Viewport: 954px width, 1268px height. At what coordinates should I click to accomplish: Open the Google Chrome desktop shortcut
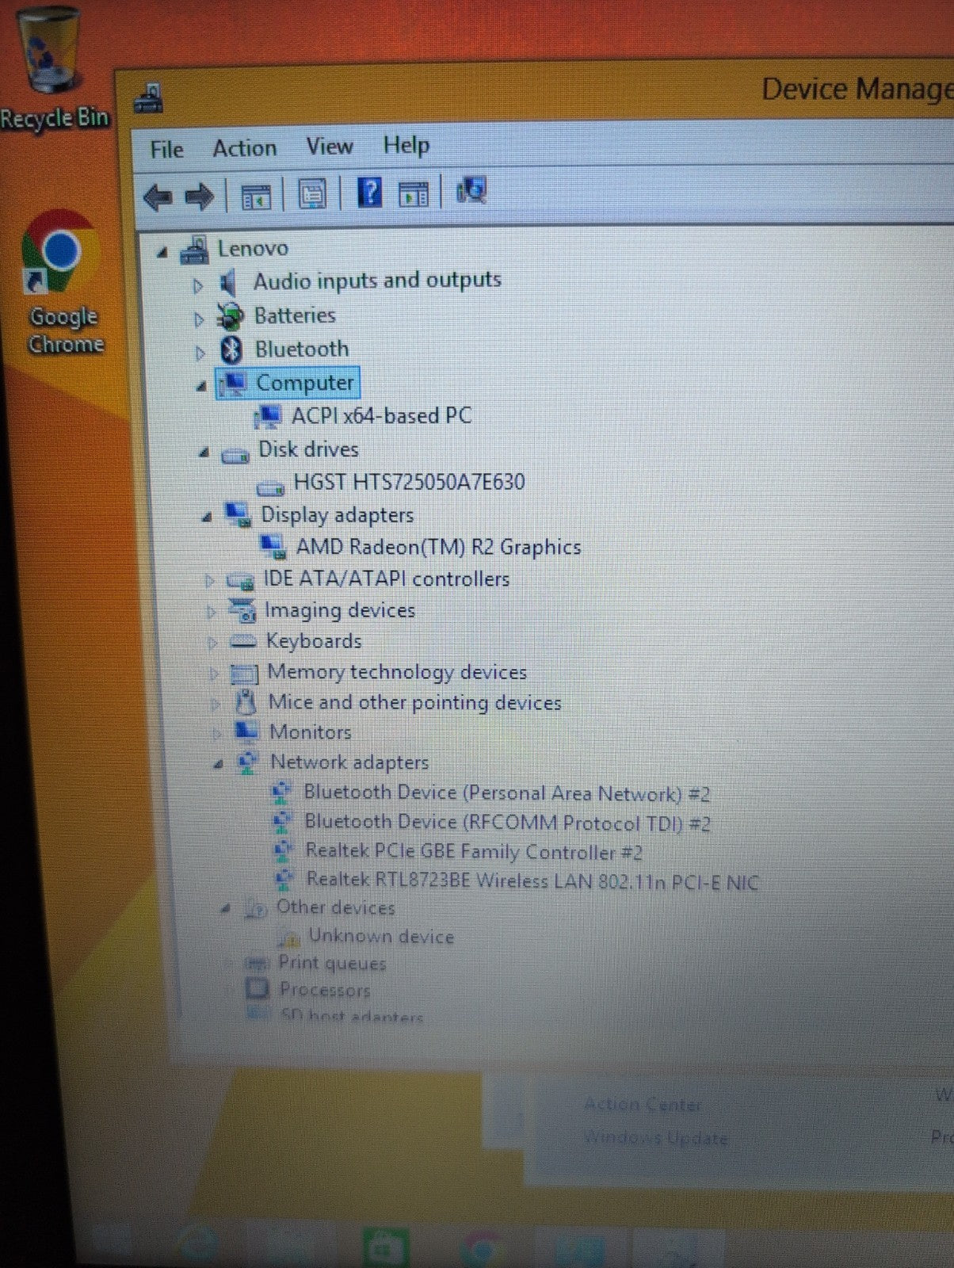click(63, 281)
